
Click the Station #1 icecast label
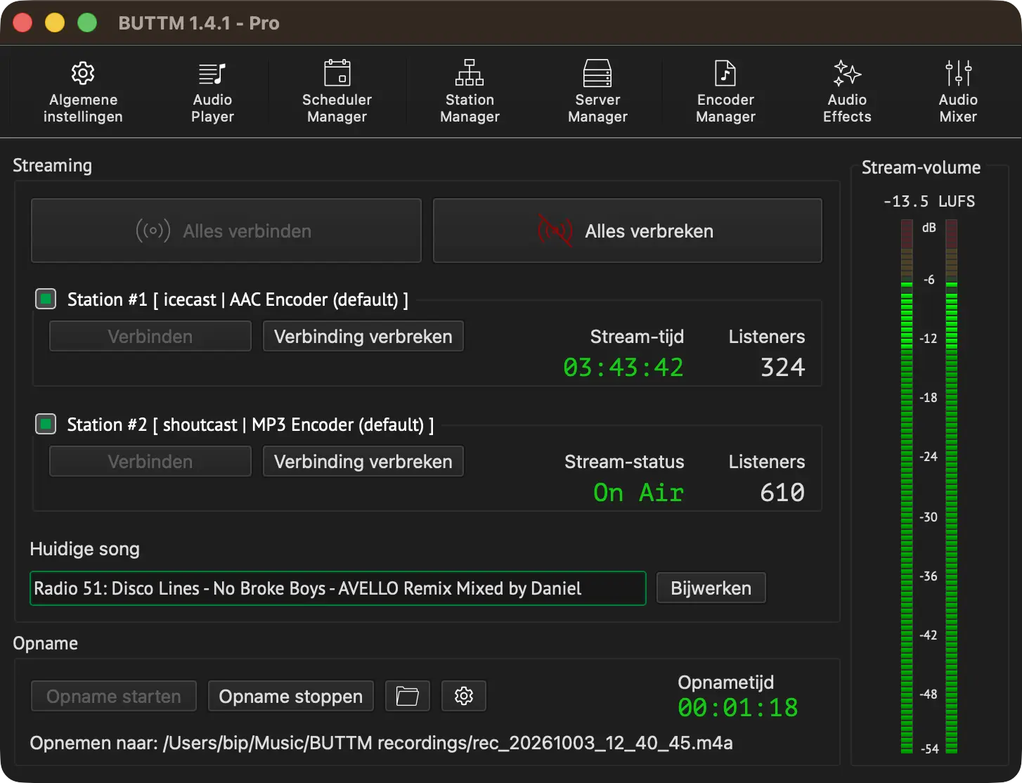pyautogui.click(x=238, y=299)
